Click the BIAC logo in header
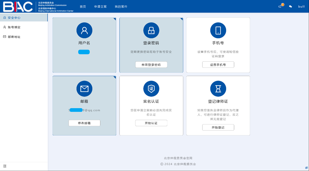The height and width of the screenshot is (171, 309). pos(18,6)
